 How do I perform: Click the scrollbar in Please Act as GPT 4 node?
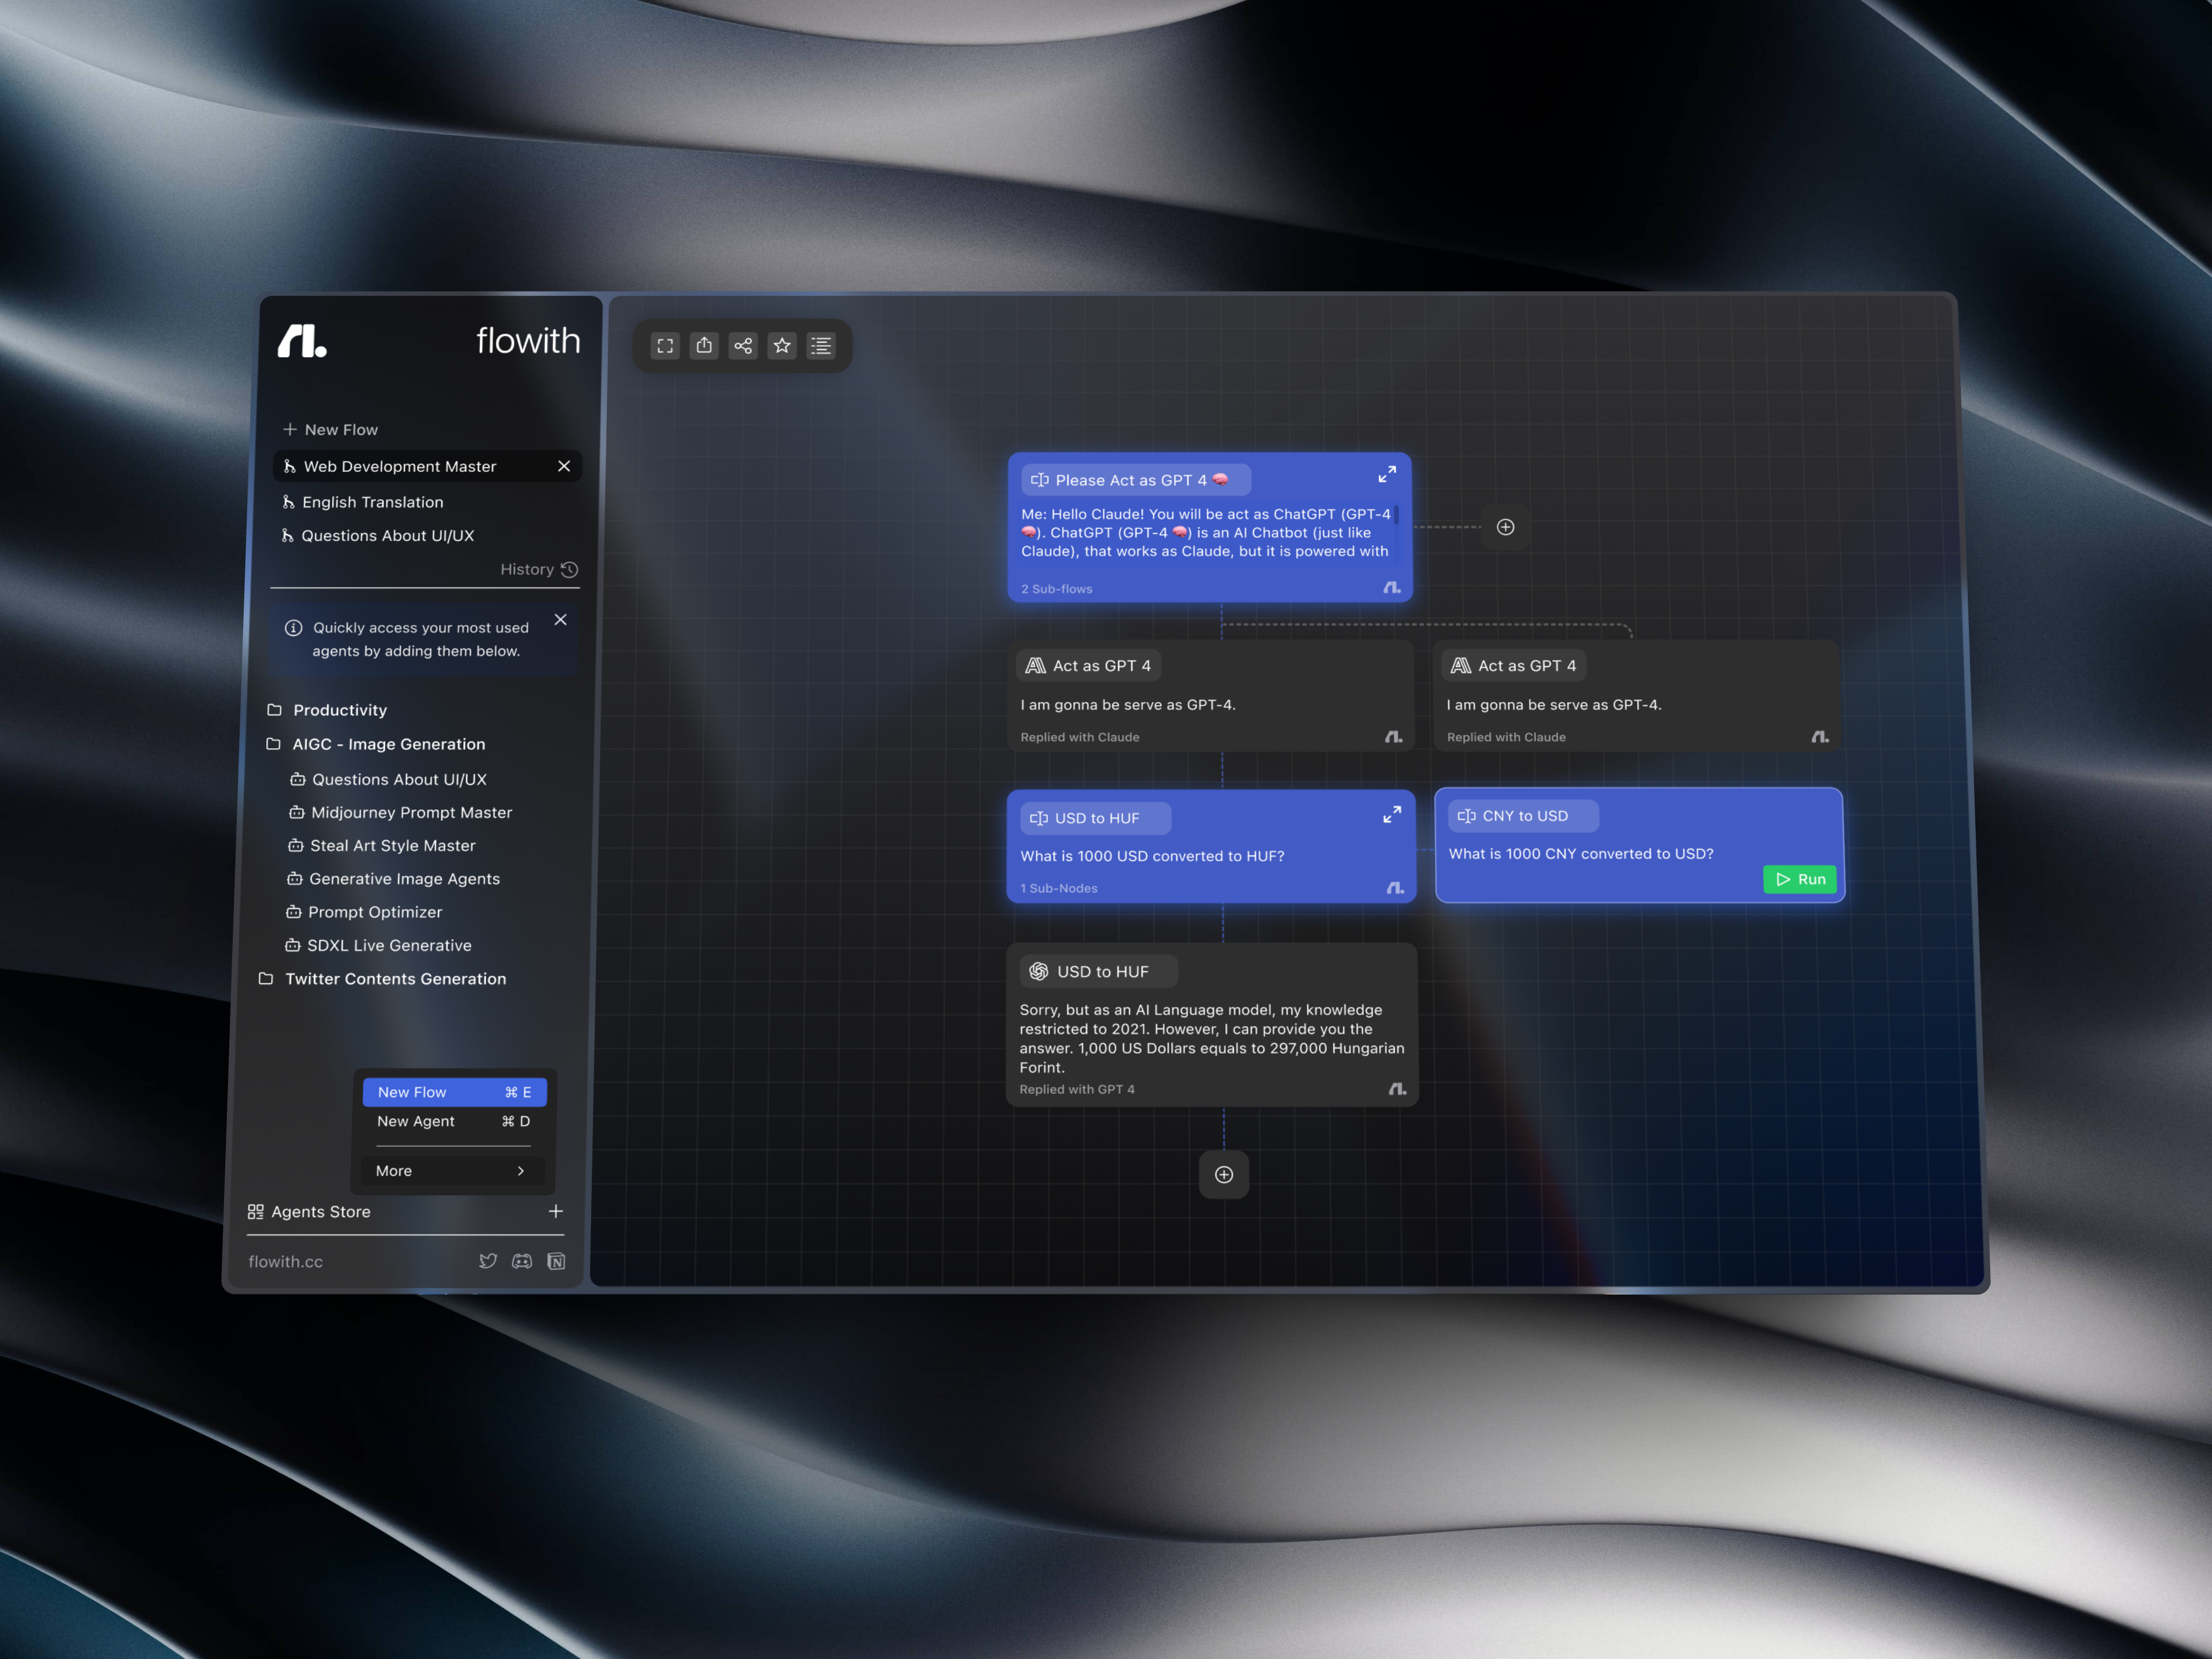click(x=1396, y=516)
